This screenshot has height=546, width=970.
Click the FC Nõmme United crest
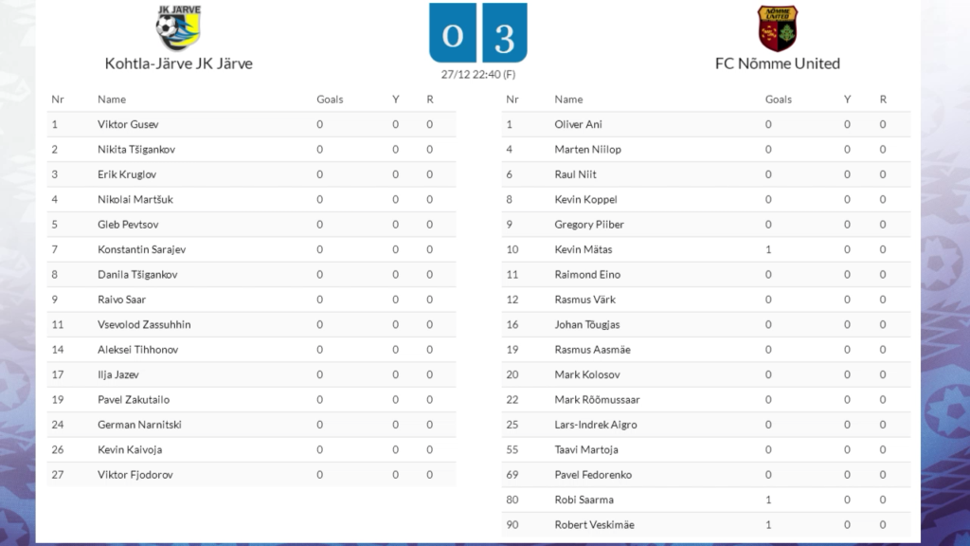(x=778, y=28)
